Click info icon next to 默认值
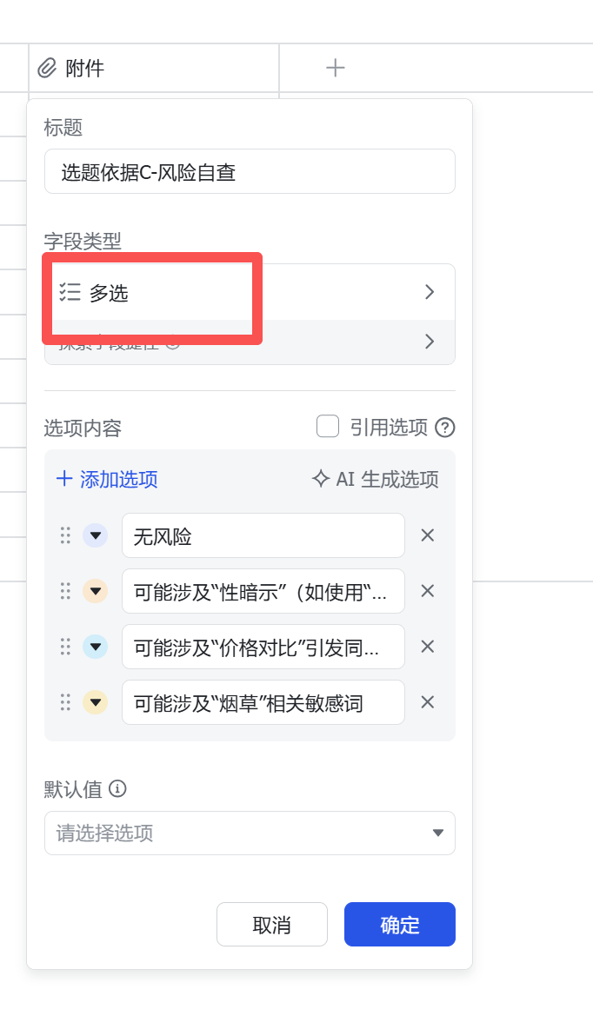 coord(117,788)
